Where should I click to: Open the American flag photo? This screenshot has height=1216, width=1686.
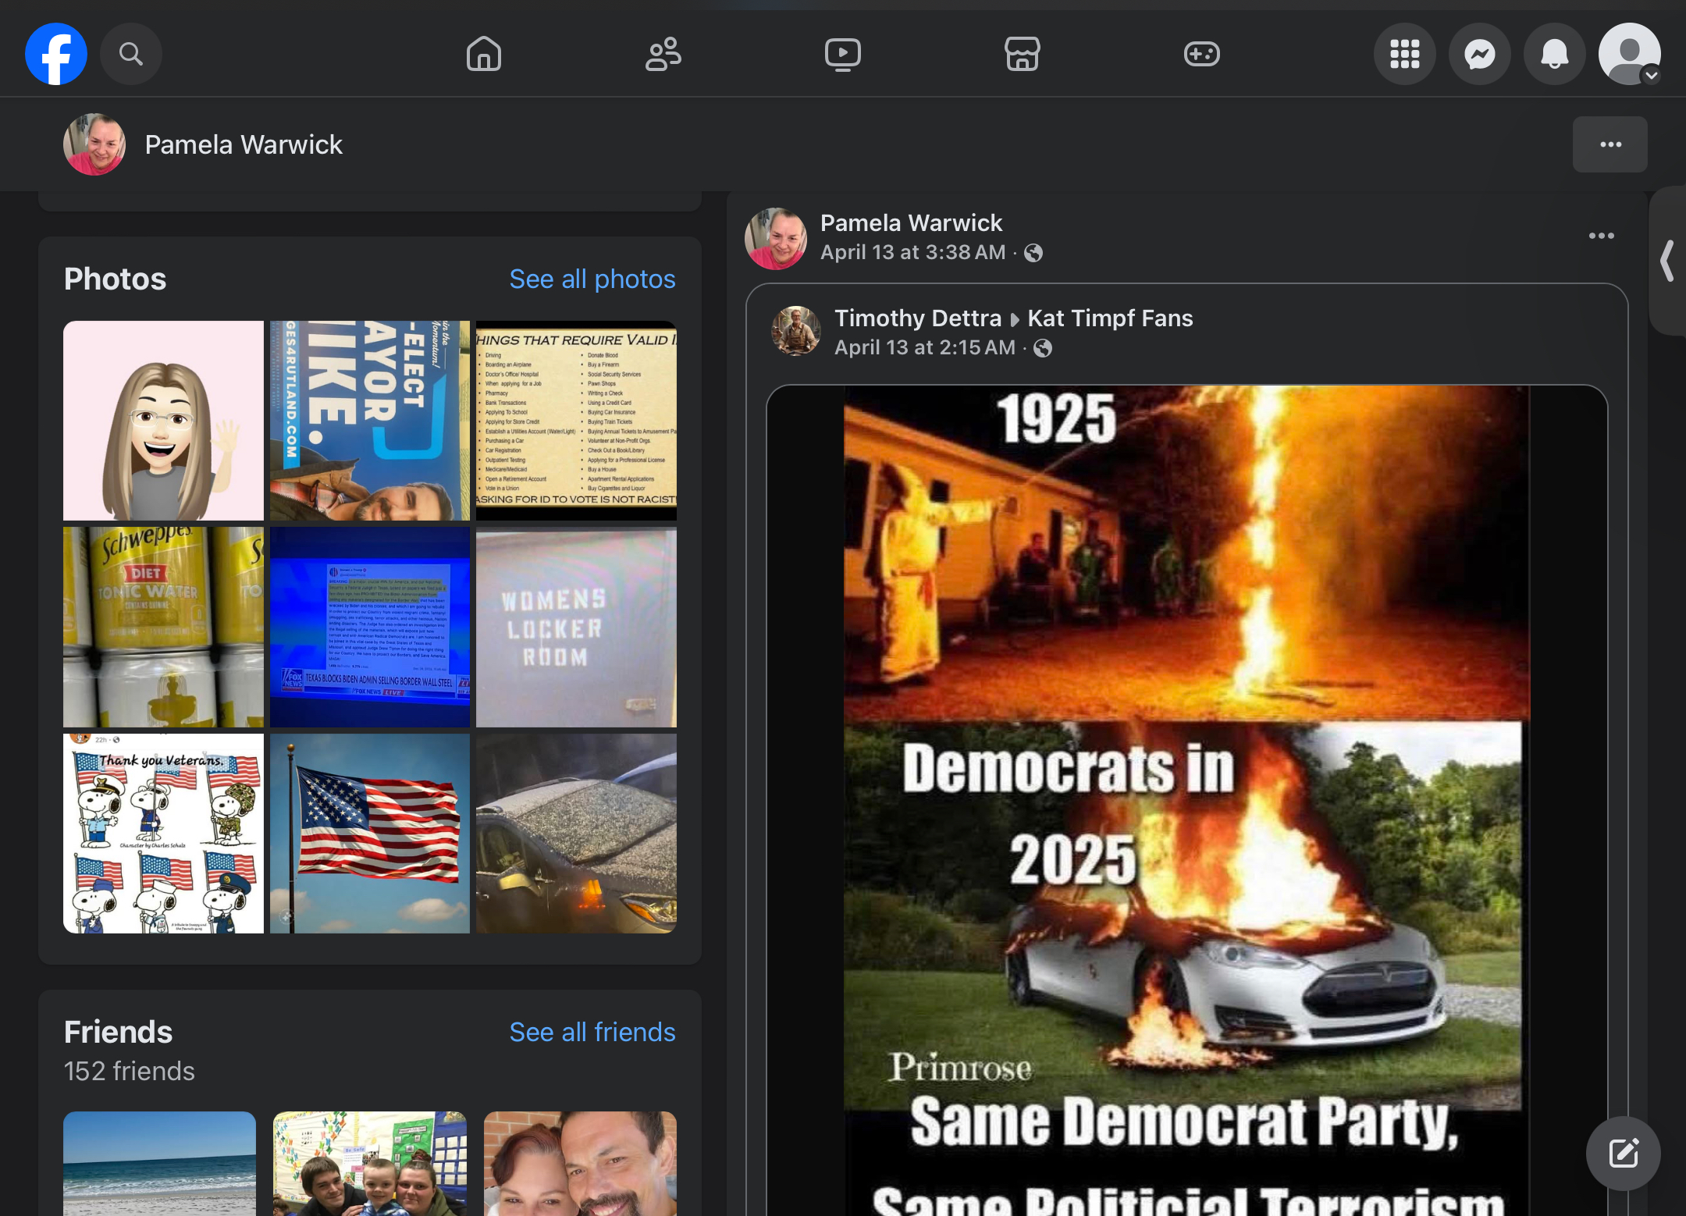pos(370,834)
